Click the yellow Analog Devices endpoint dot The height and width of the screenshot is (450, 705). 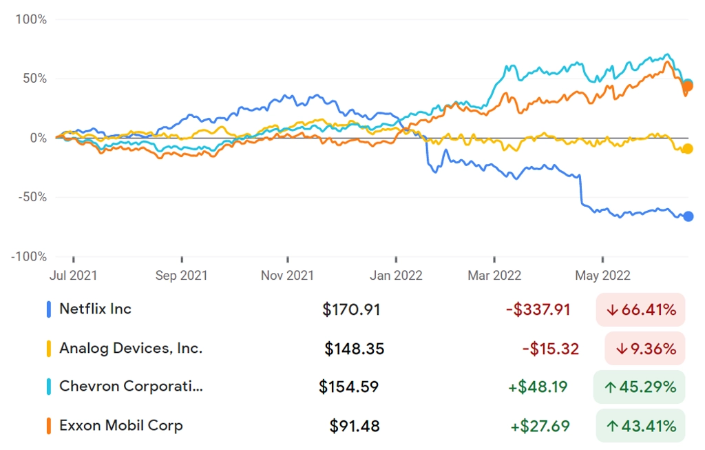[687, 149]
